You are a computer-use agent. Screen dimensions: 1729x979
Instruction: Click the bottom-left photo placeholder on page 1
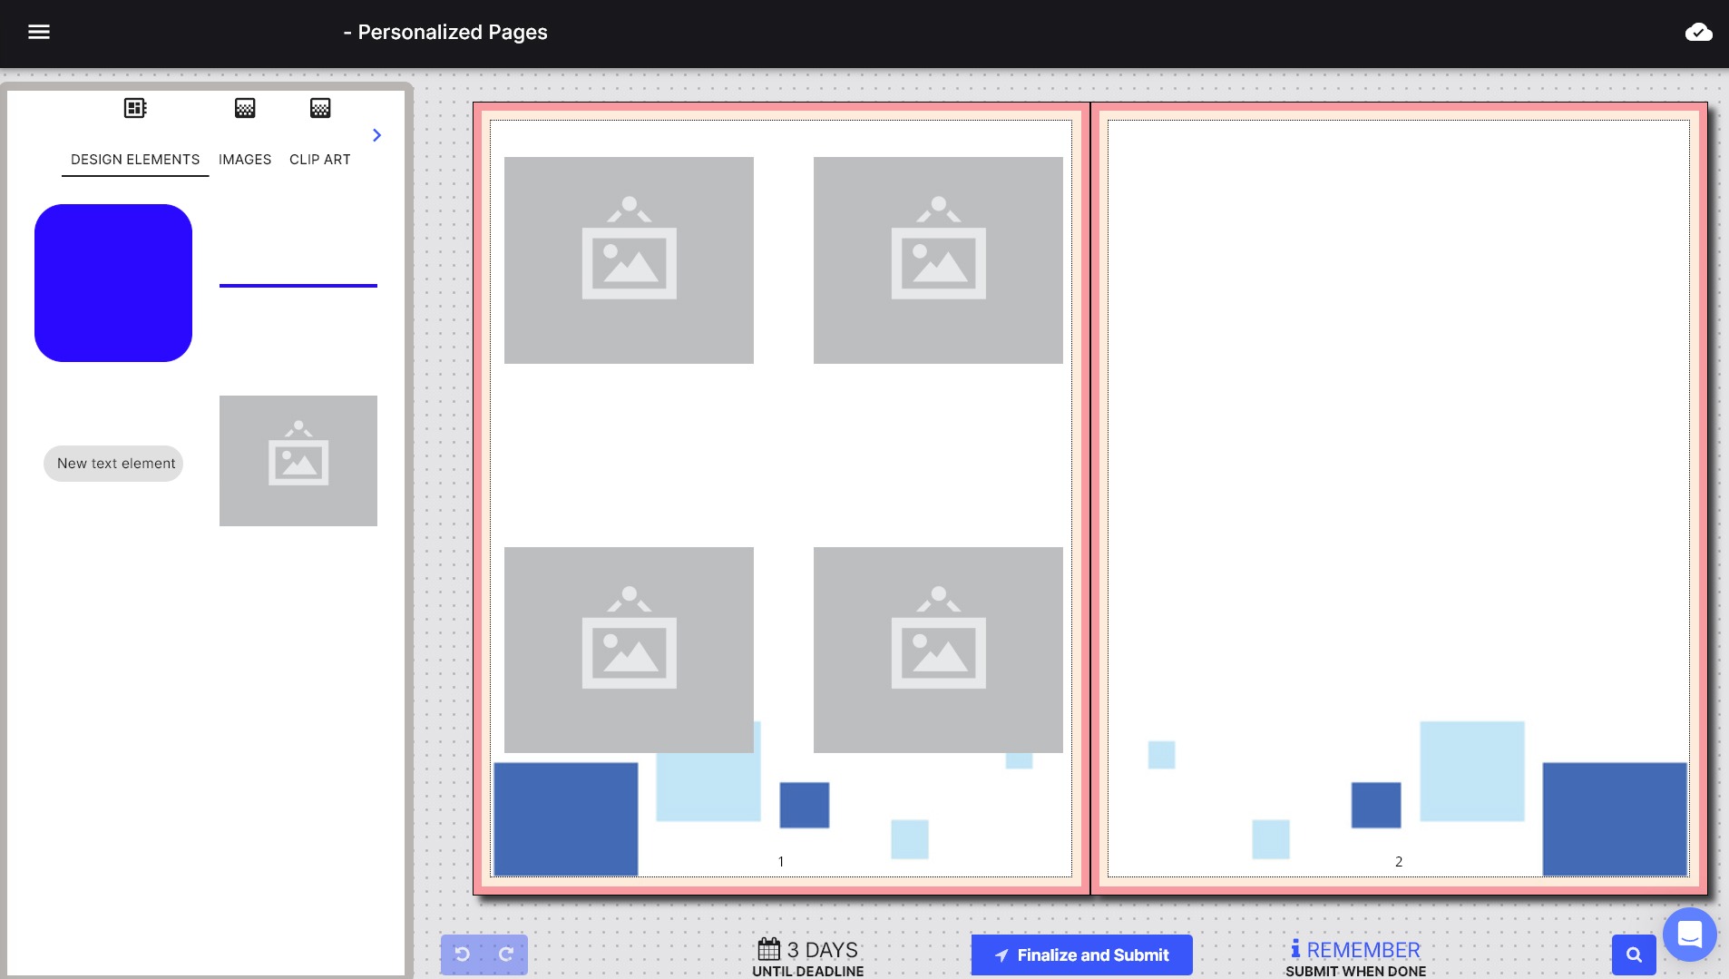click(629, 650)
